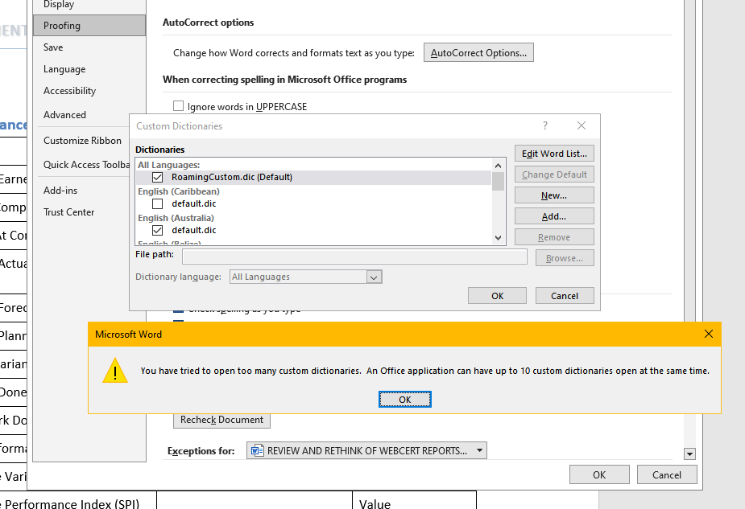Click the Change Default button
Screen dimensions: 745x509
554,174
